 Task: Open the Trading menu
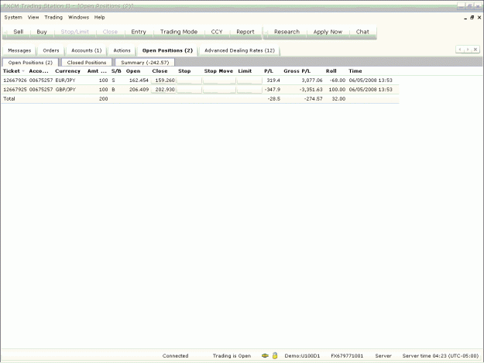tap(53, 17)
